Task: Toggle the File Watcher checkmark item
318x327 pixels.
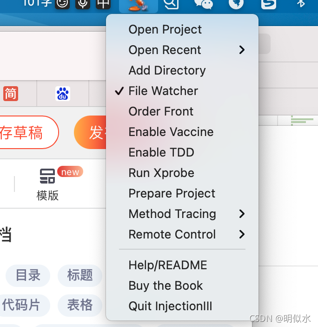Action: [x=182, y=91]
